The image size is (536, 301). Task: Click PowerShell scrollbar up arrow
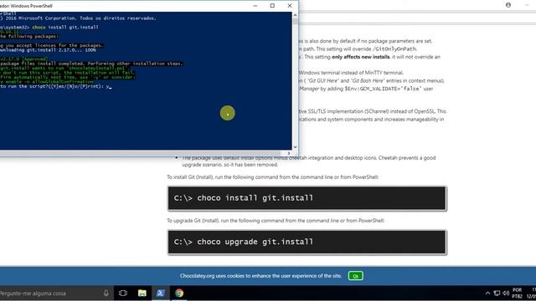295,15
